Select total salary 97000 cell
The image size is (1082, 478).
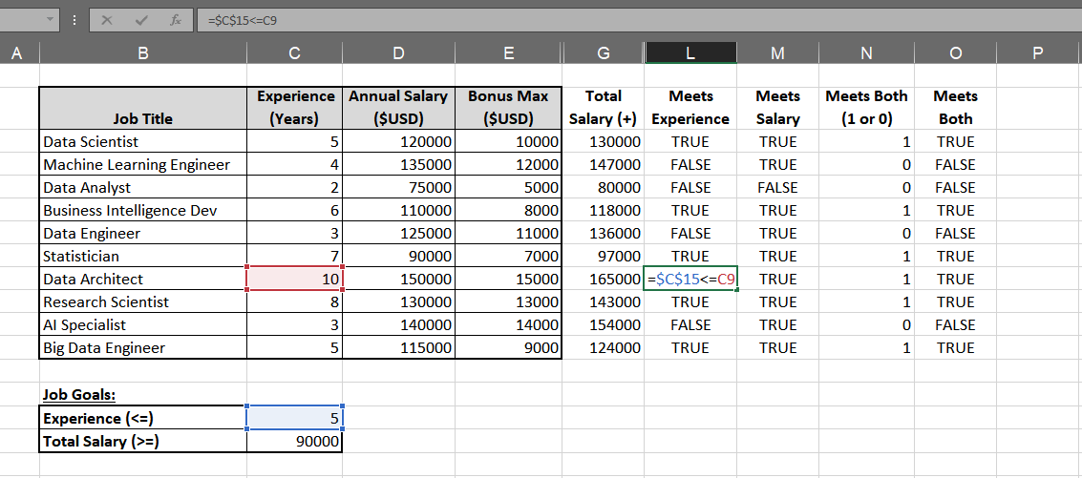[604, 256]
